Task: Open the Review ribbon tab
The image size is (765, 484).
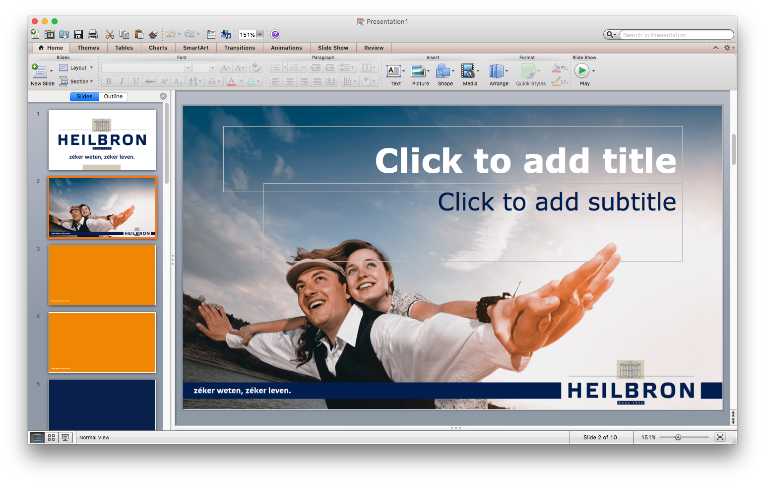Action: click(374, 47)
